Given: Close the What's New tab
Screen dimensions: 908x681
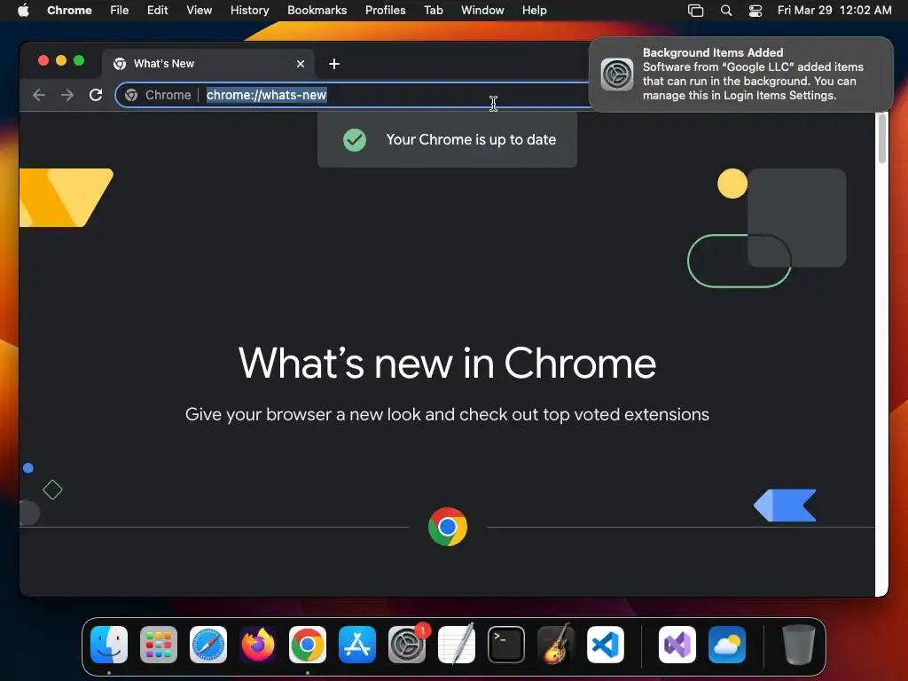Looking at the screenshot, I should tap(301, 64).
